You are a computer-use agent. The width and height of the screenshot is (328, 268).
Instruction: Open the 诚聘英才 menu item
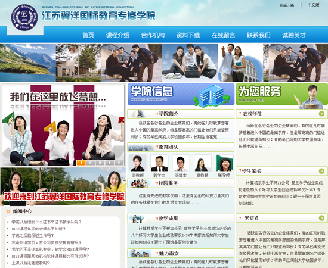tap(294, 35)
